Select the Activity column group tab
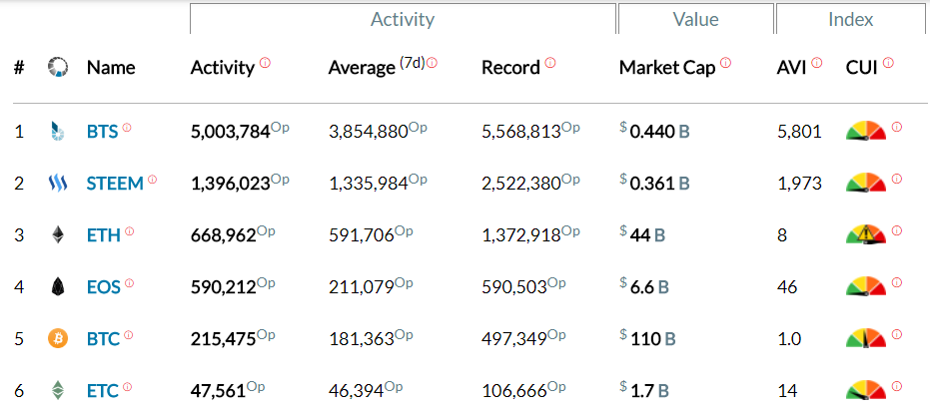930x414 pixels. pos(403,19)
